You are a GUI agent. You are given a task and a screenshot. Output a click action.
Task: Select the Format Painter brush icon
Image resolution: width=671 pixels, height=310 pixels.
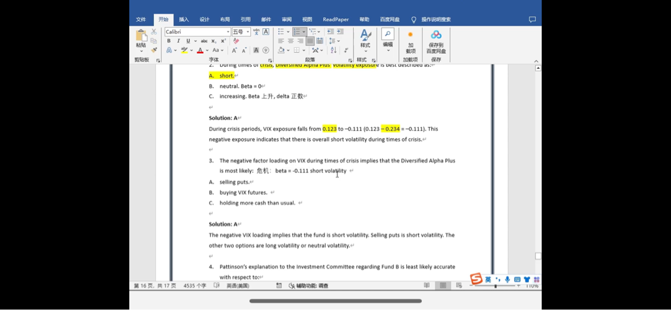click(154, 50)
